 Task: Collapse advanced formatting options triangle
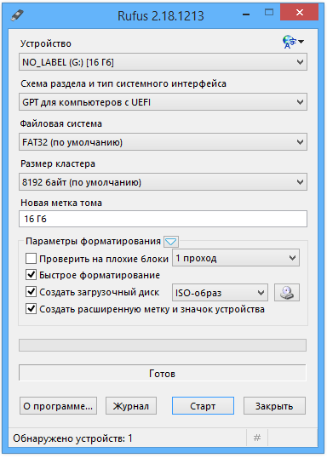(171, 242)
